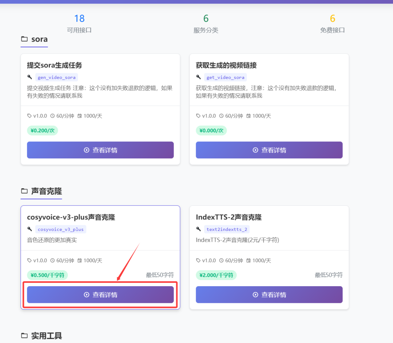The image size is (393, 343).
Task: Click the key icon on 获取生成的视频链接 card
Action: click(199, 77)
